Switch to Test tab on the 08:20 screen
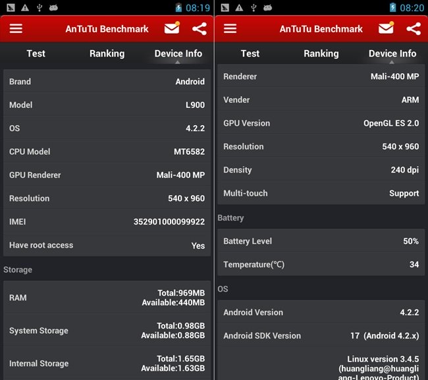 (250, 53)
